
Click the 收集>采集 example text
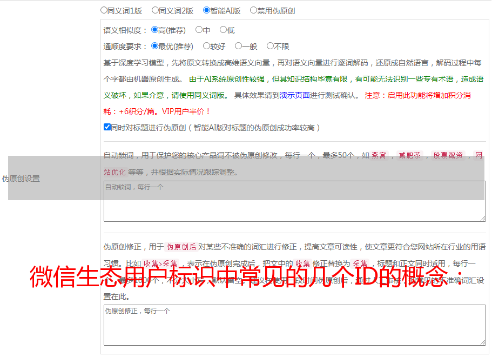point(160,263)
